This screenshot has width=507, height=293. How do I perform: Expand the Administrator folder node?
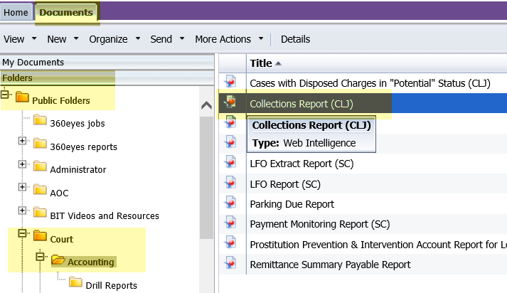coord(22,164)
